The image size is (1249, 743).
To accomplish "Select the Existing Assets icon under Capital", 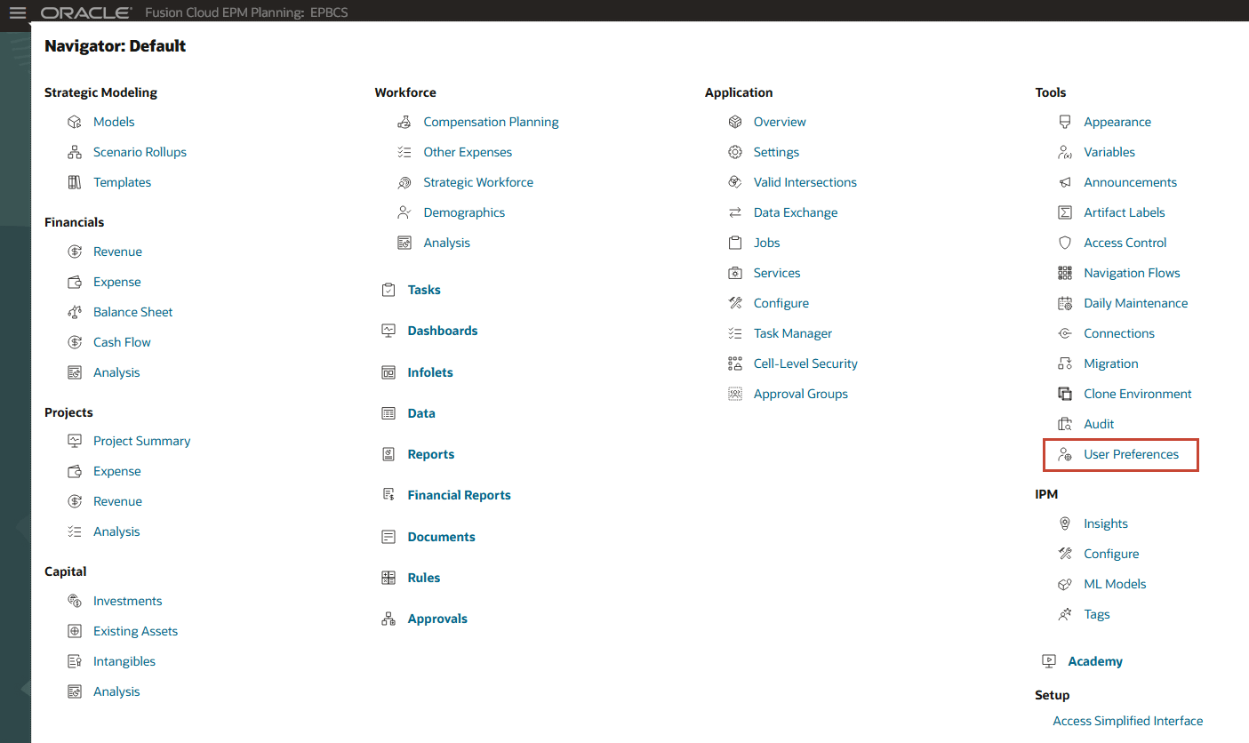I will 73,631.
